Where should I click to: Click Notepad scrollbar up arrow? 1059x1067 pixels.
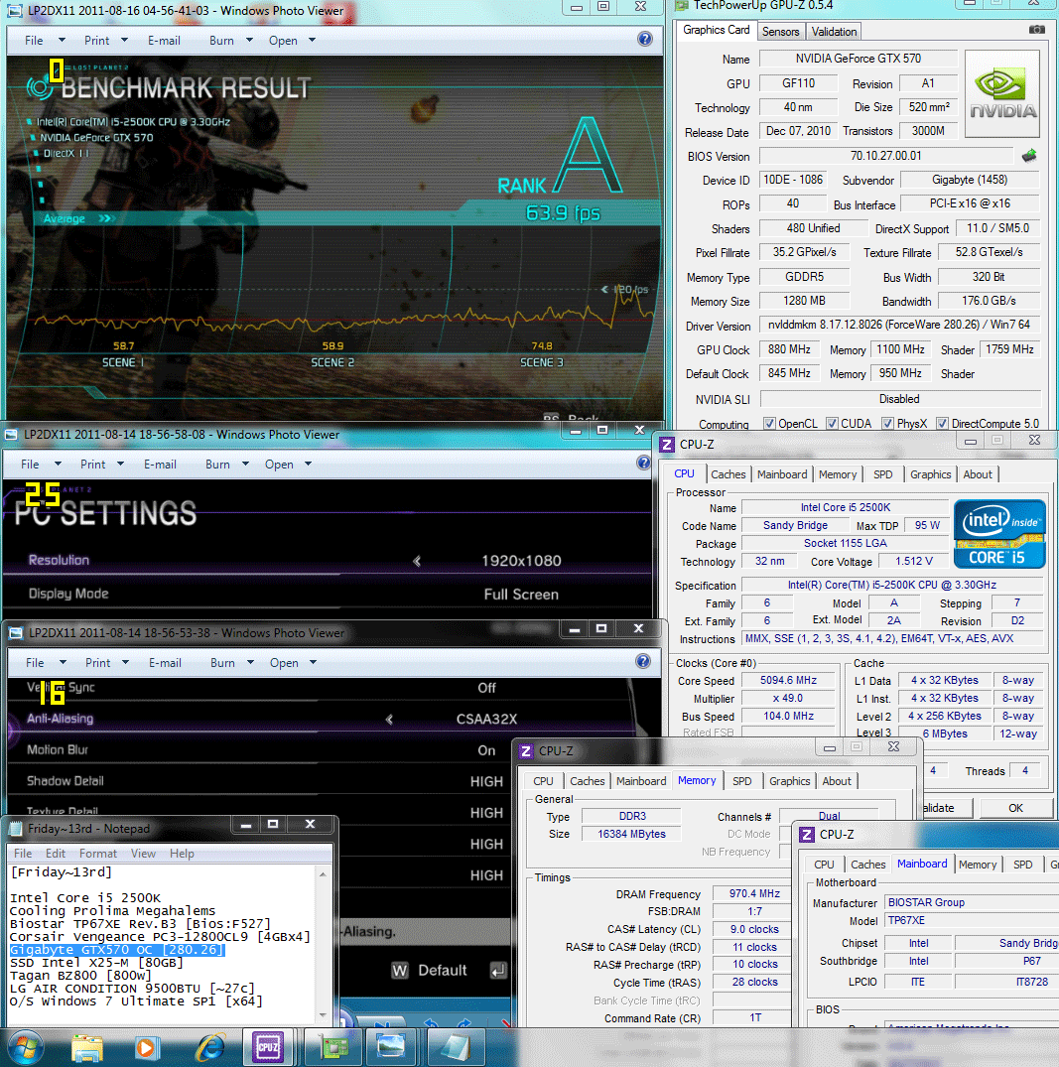324,873
